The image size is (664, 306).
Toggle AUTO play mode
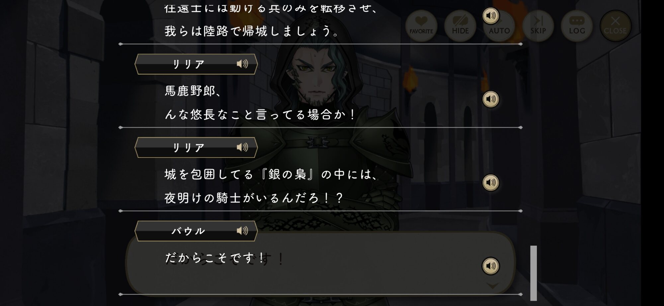tap(499, 26)
